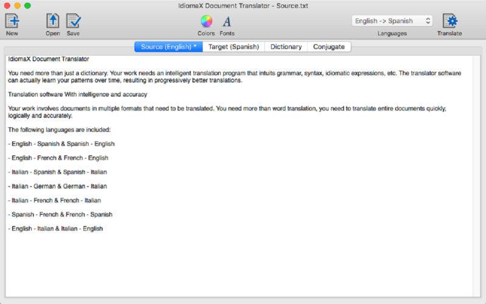Viewport: 486px width, 304px height.
Task: Close the window with red button
Action: pyautogui.click(x=7, y=5)
